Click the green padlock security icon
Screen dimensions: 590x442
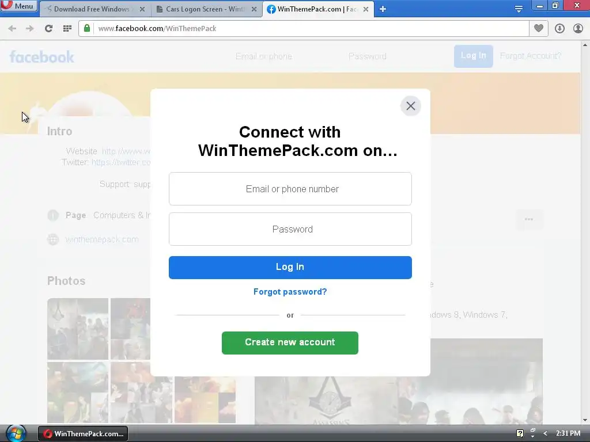tap(87, 28)
